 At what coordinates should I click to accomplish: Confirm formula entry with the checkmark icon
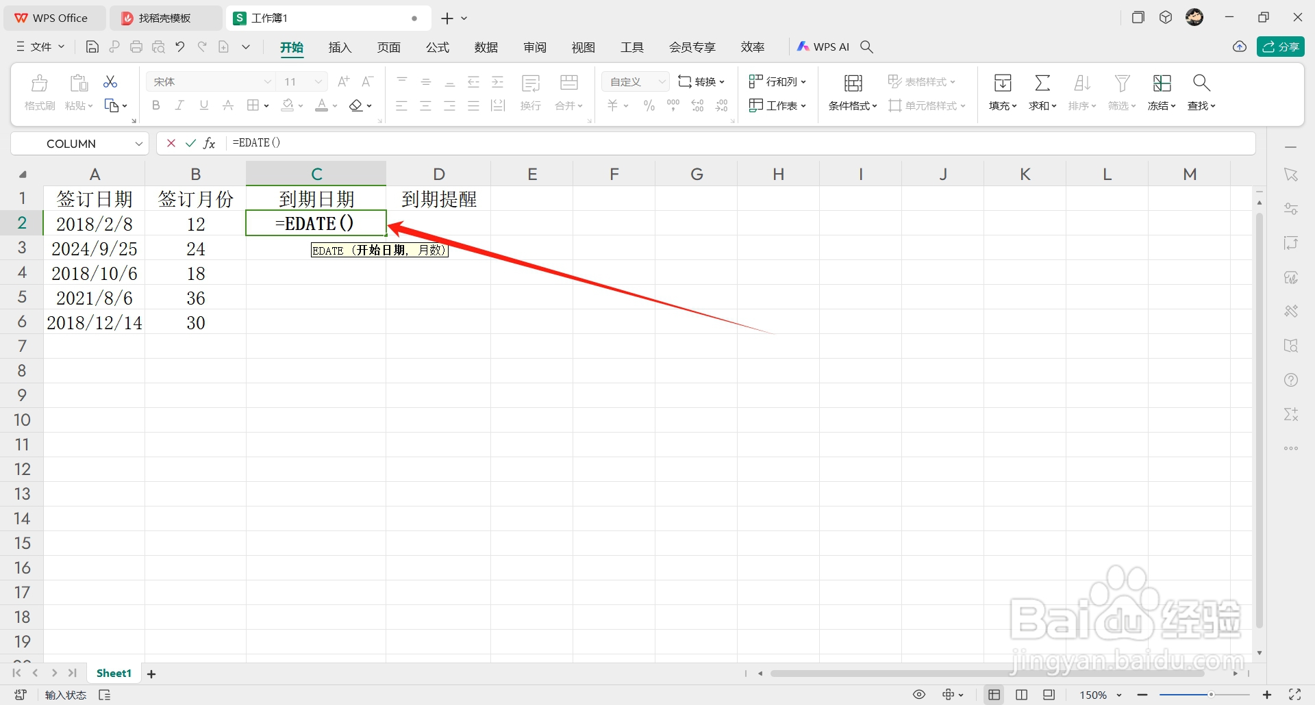tap(190, 143)
